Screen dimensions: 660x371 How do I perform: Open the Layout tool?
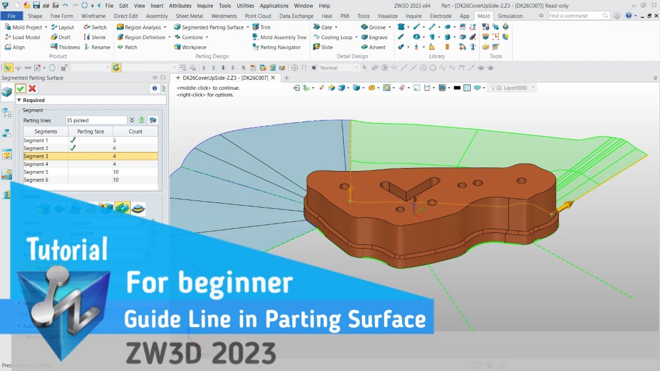tap(62, 27)
